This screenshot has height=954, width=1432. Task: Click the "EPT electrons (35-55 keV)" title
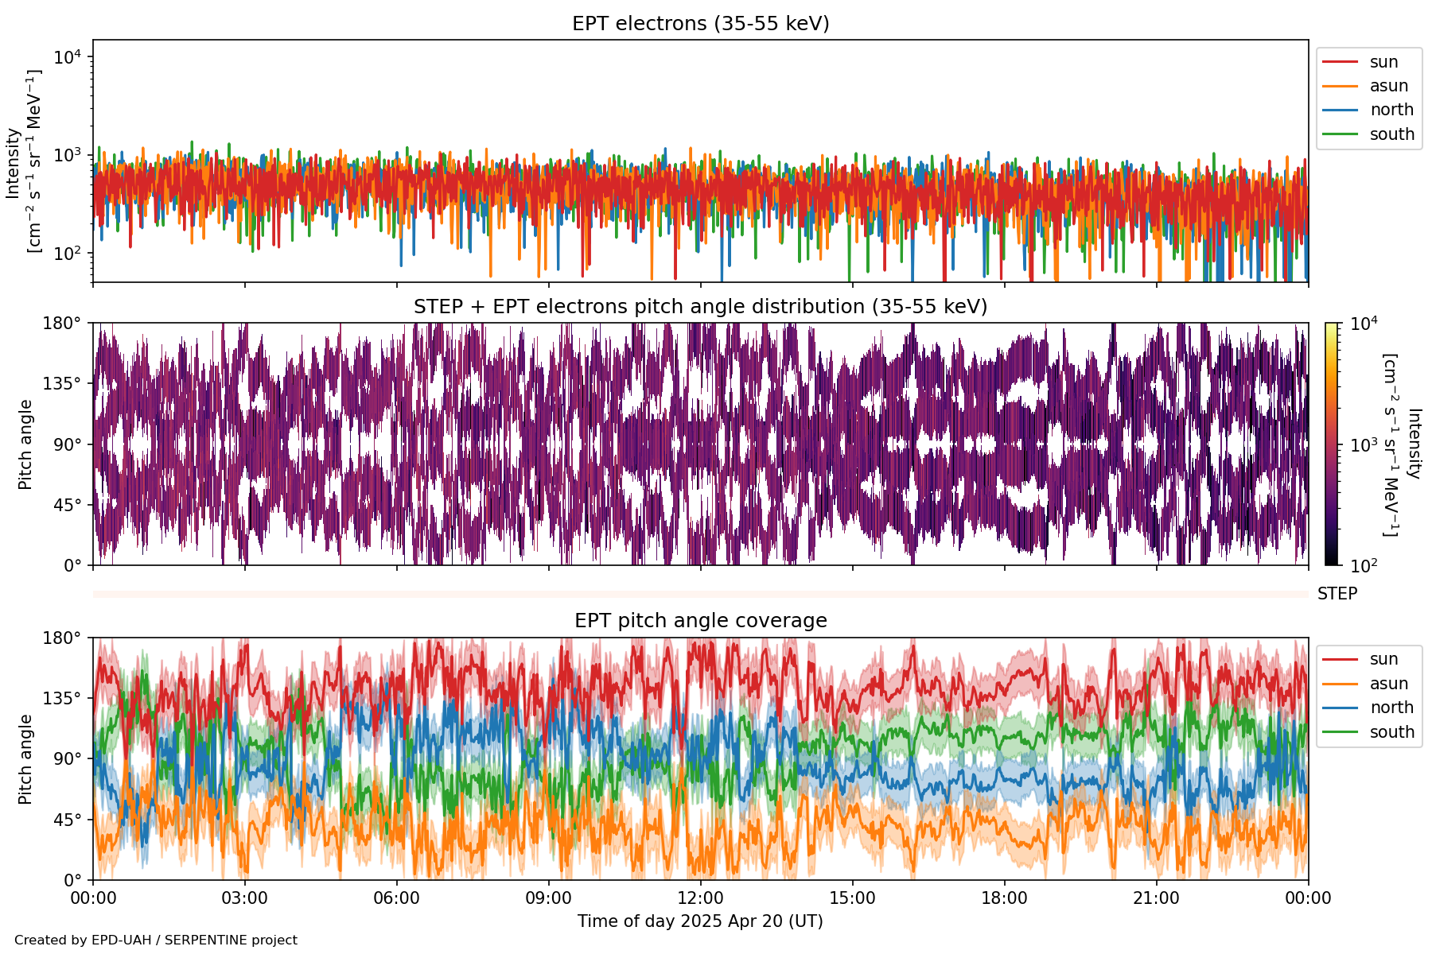(x=700, y=24)
